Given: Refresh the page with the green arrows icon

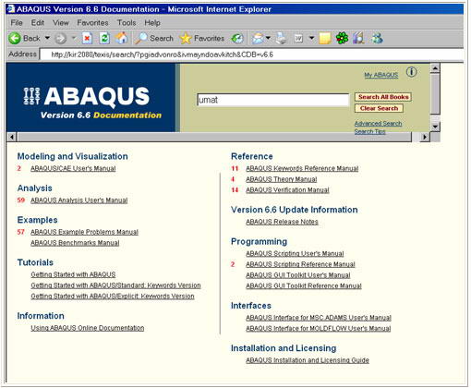Looking at the screenshot, I should pos(104,39).
